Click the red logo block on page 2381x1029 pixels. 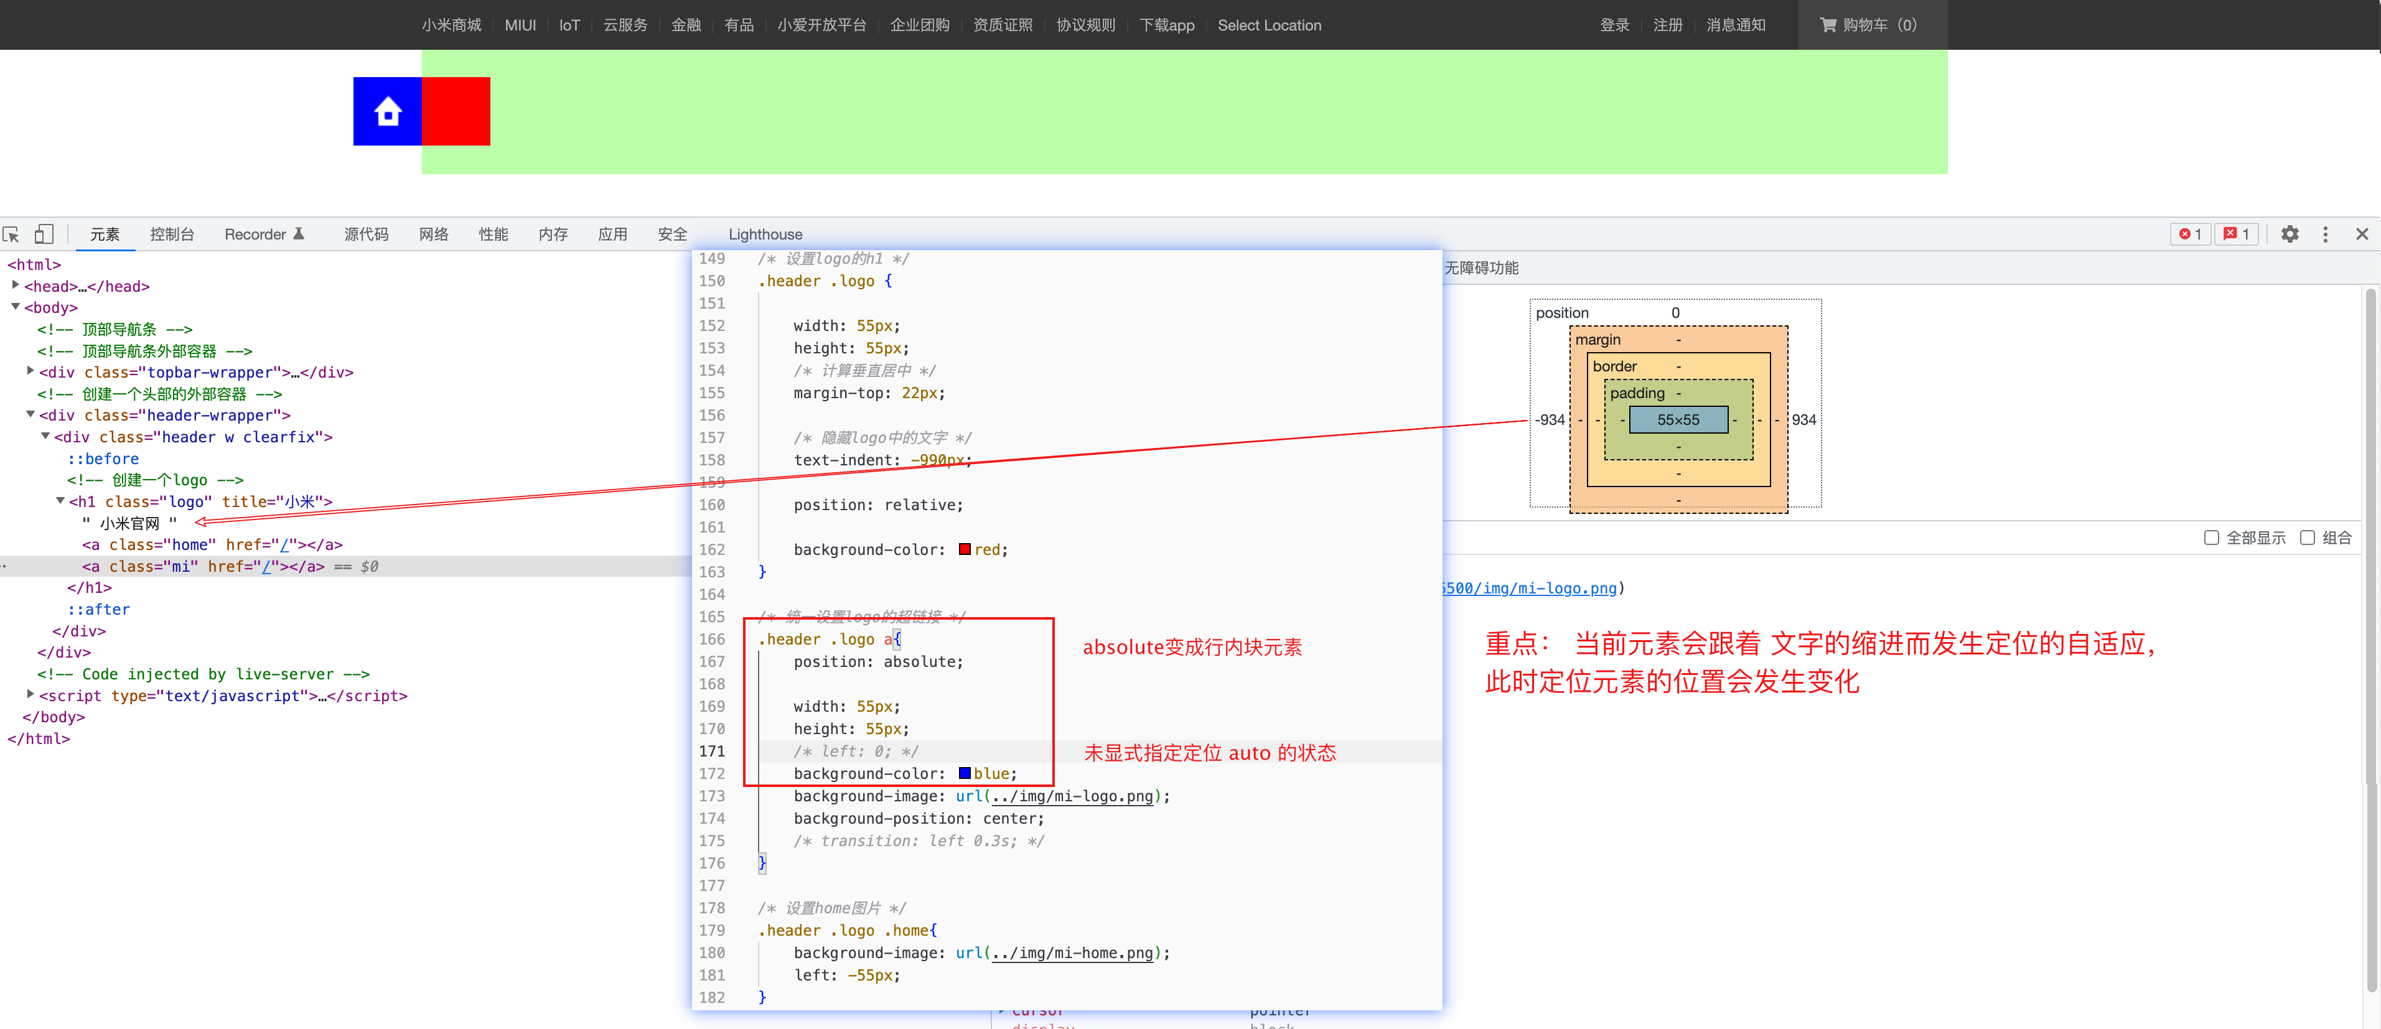coord(456,111)
